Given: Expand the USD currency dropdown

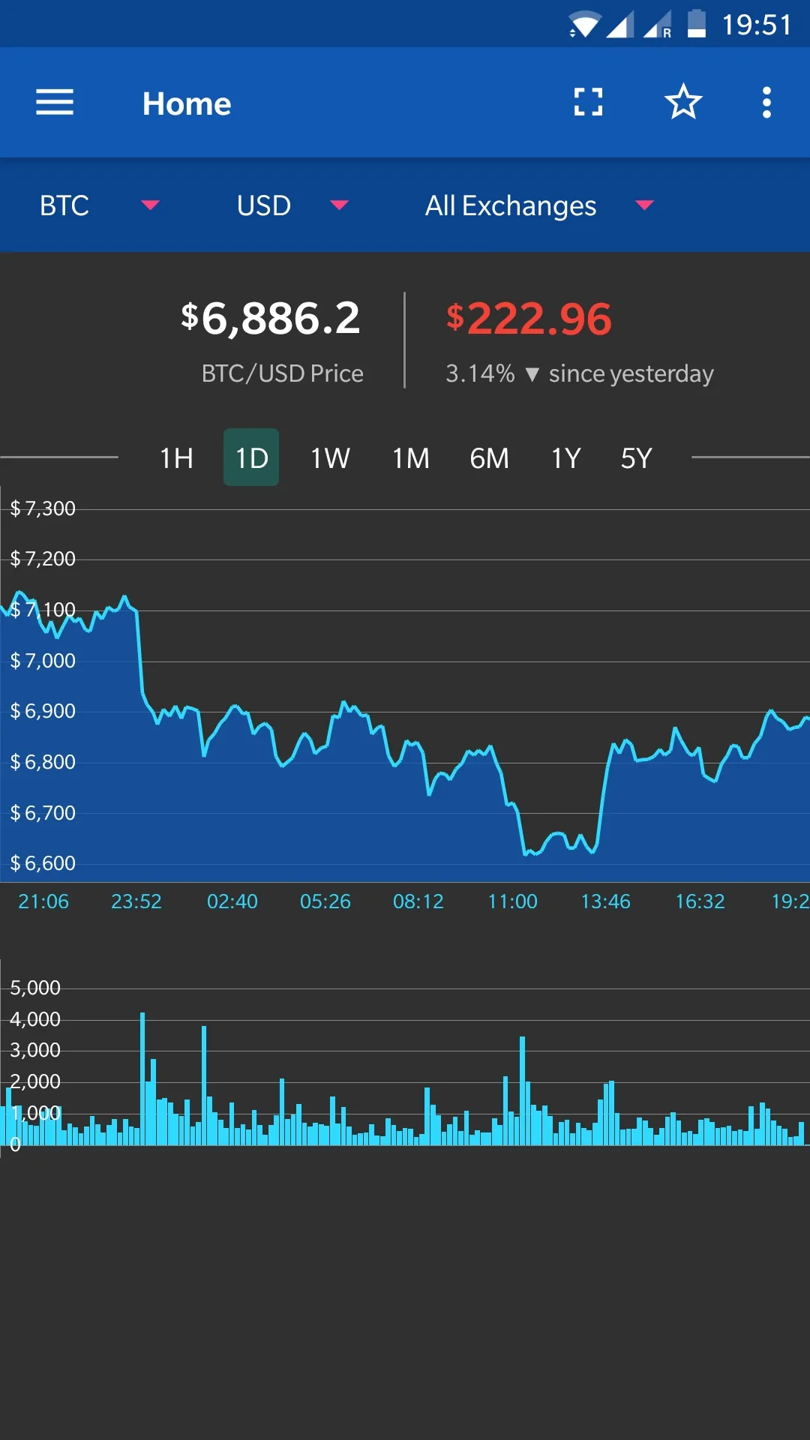Looking at the screenshot, I should tap(292, 205).
